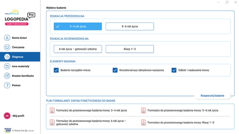This screenshot has width=239, height=134.
Task: Open 5–6 rok życia form link
Action: point(183,110)
